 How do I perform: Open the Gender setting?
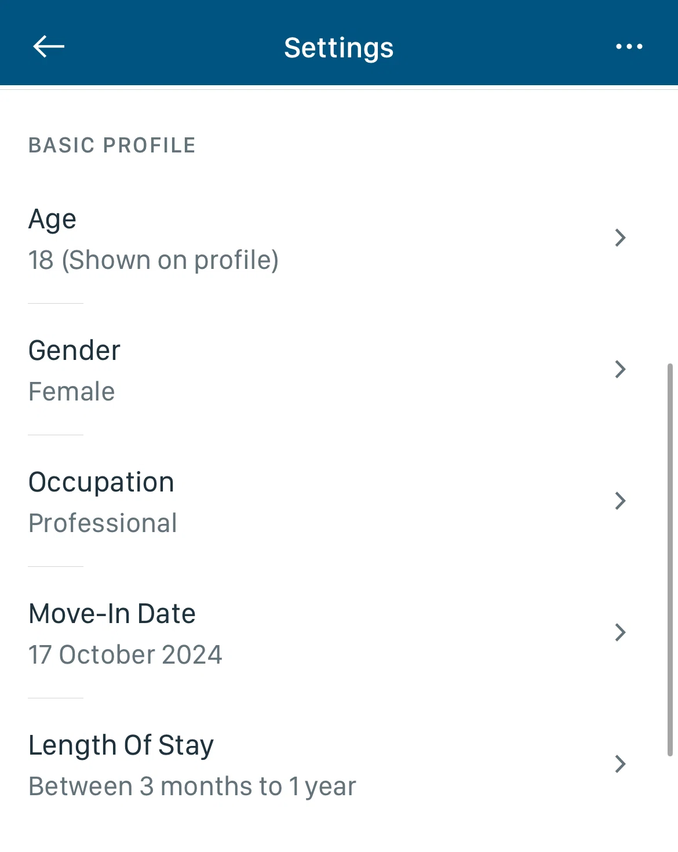tap(74, 351)
